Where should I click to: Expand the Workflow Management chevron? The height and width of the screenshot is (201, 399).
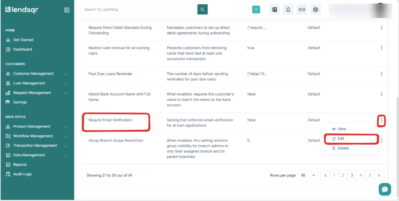[65, 136]
